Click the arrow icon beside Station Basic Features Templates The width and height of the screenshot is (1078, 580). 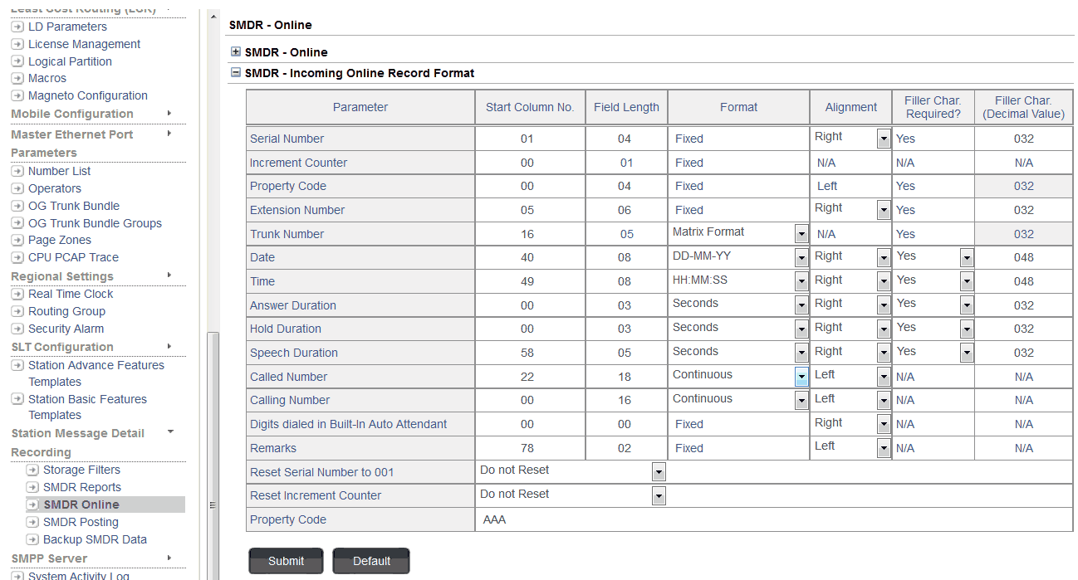point(17,399)
